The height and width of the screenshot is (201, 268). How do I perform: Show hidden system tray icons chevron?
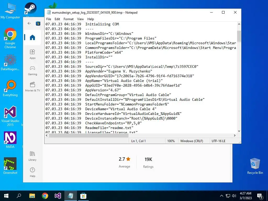pyautogui.click(x=221, y=196)
